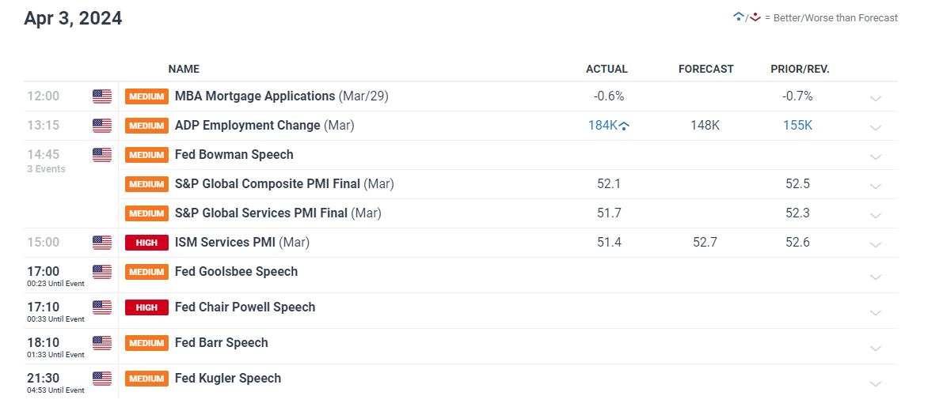Expand the Fed Goolsbee Speech row
This screenshot has height=411, width=943.
[876, 277]
